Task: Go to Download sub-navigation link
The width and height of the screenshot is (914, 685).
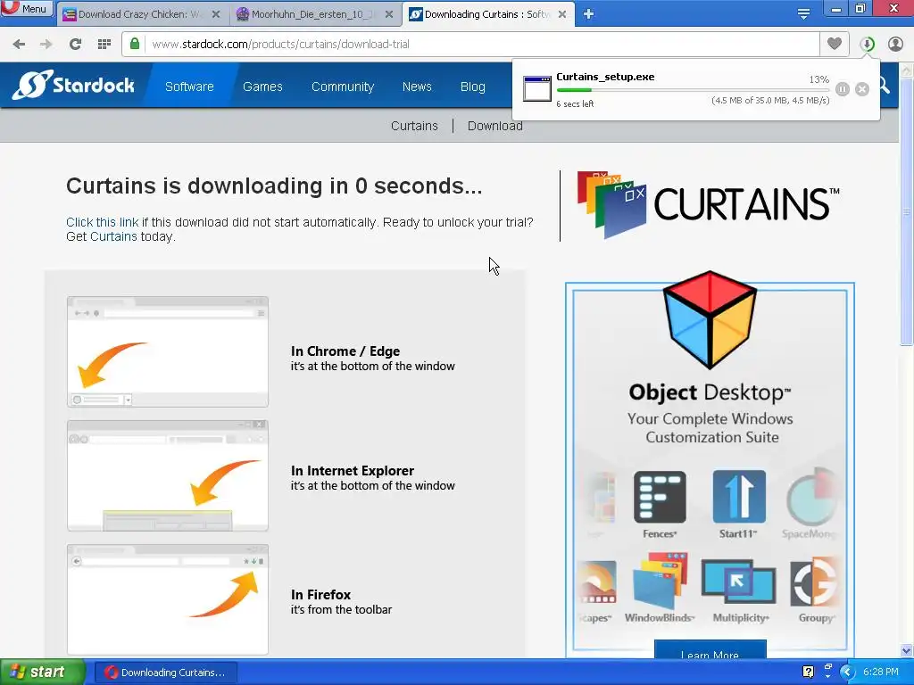Action: [494, 126]
